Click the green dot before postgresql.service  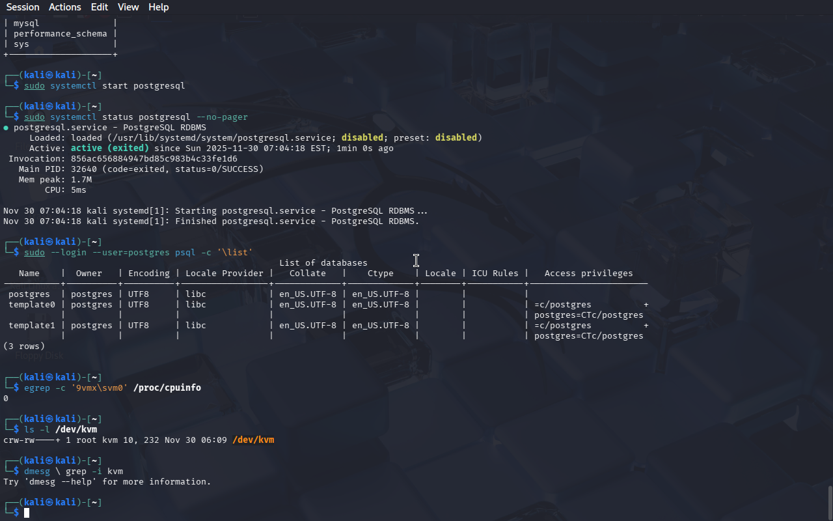6,128
